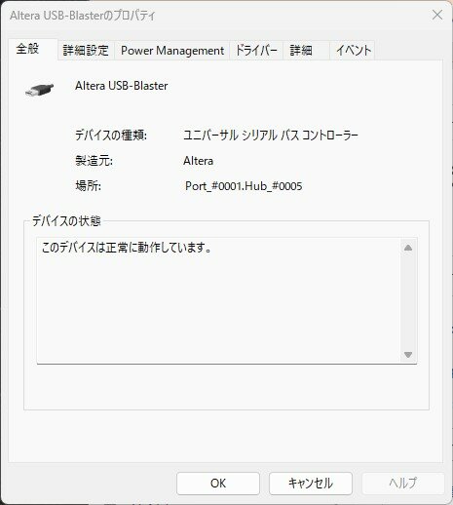
Task: Click the キャンセル button
Action: [x=311, y=484]
